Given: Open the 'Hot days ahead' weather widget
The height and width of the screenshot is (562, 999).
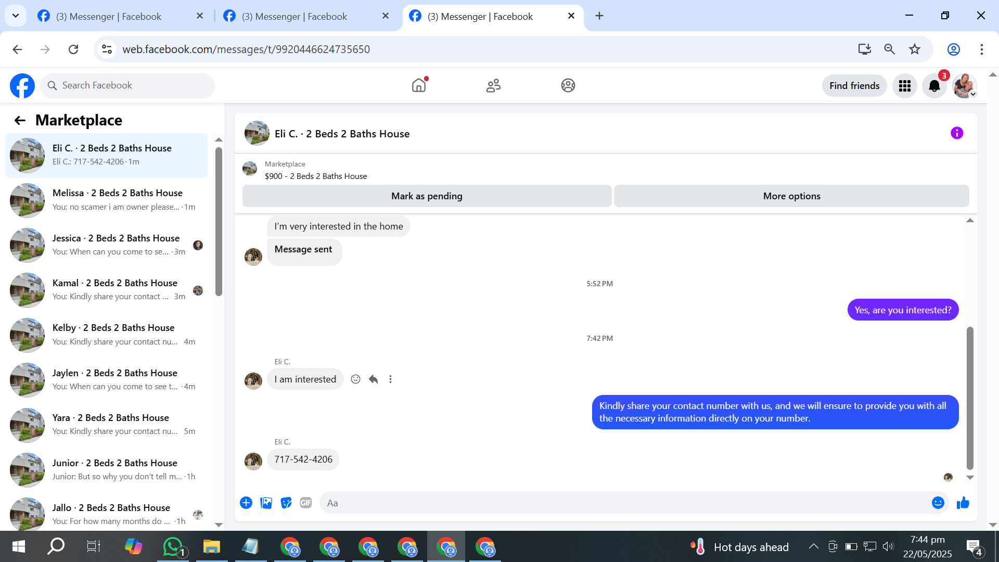Looking at the screenshot, I should [x=740, y=547].
